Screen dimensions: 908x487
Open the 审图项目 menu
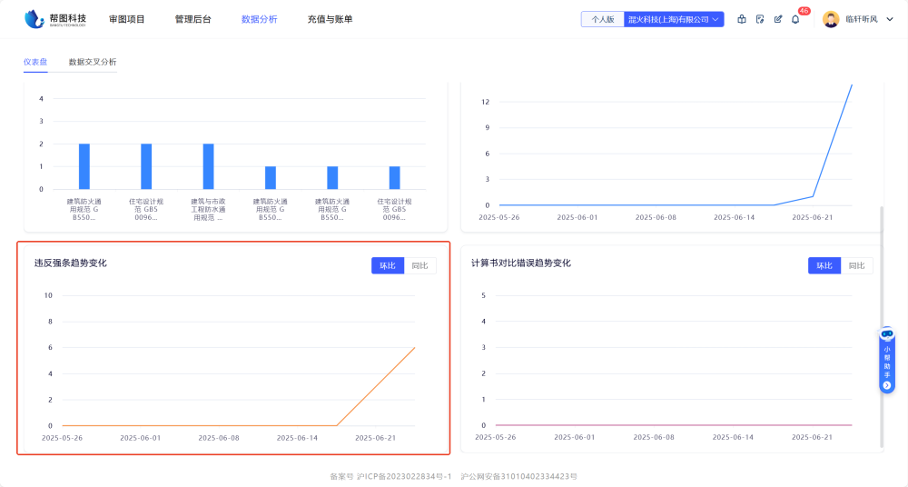coord(127,19)
